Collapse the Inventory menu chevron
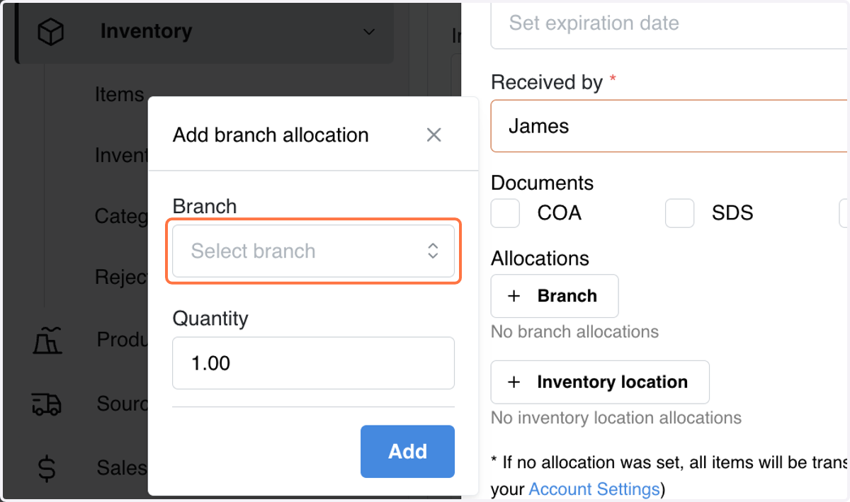850x502 pixels. tap(368, 32)
